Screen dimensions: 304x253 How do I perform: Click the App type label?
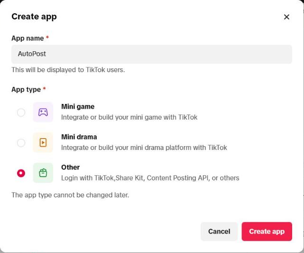coord(26,90)
